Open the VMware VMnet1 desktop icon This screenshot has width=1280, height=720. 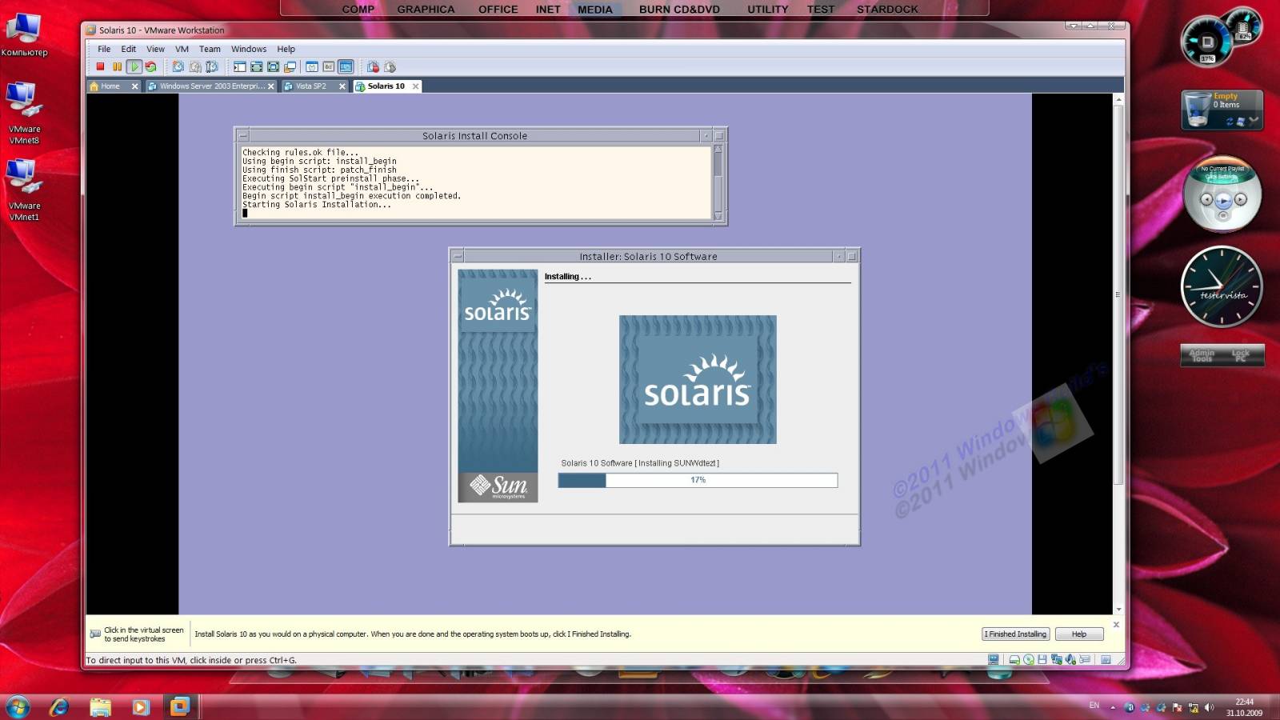pyautogui.click(x=24, y=190)
